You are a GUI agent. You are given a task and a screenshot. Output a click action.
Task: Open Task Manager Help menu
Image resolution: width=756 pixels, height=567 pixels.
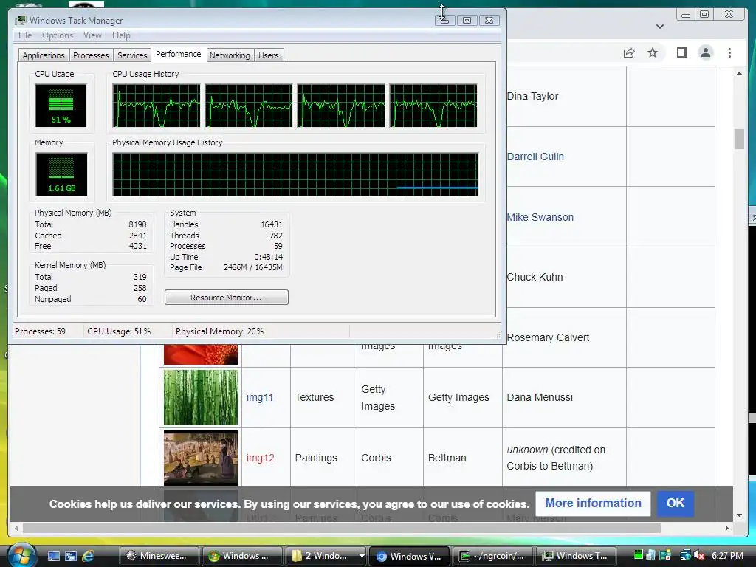coord(121,35)
